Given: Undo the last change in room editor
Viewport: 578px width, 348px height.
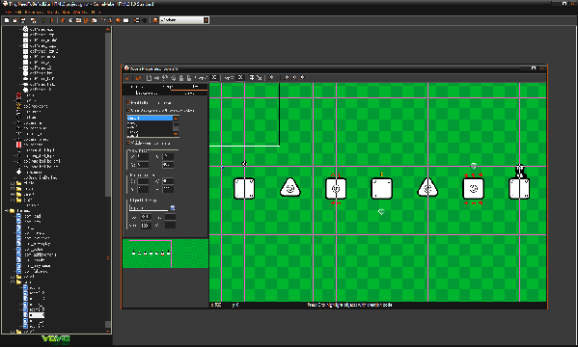Looking at the screenshot, I should (138, 78).
